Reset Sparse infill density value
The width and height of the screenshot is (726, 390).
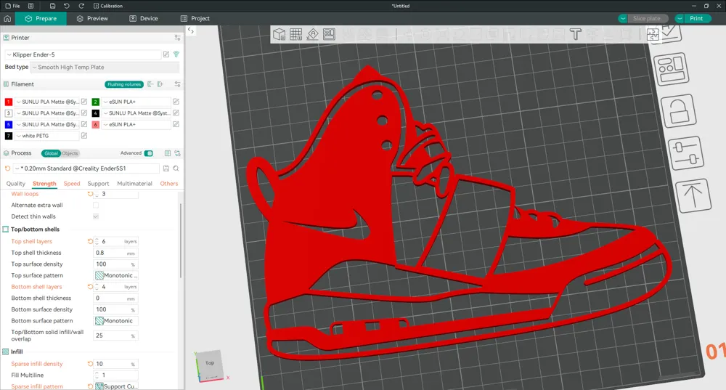tap(90, 364)
